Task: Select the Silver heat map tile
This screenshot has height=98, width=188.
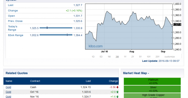Action: tap(152, 89)
